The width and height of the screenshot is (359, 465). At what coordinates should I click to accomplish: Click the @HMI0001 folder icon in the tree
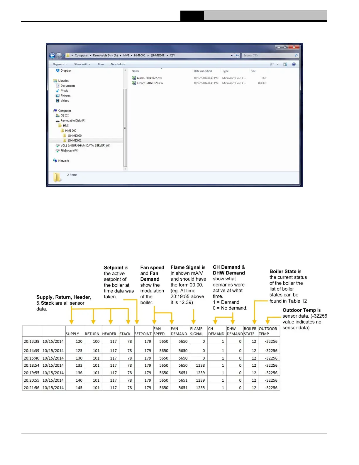point(65,140)
